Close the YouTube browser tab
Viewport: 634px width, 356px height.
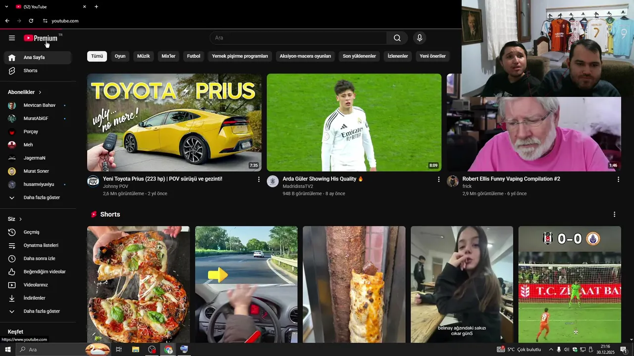coord(84,7)
